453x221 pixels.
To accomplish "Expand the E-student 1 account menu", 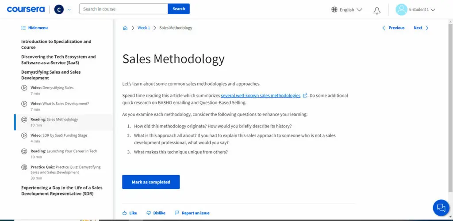I will click(x=422, y=10).
